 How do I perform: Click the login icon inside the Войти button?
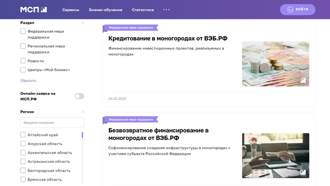(290, 10)
